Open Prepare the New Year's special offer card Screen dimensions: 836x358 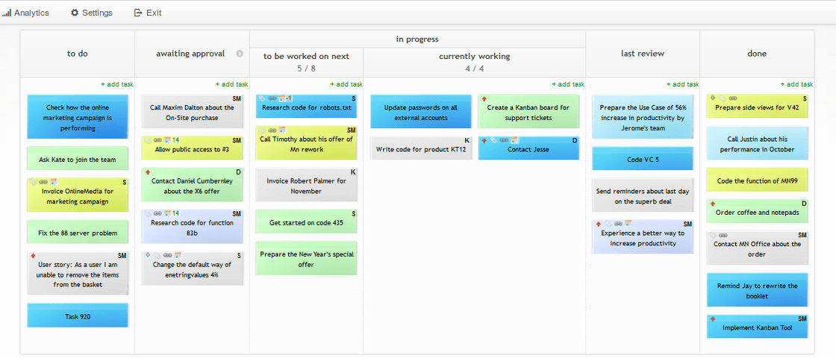coord(307,258)
